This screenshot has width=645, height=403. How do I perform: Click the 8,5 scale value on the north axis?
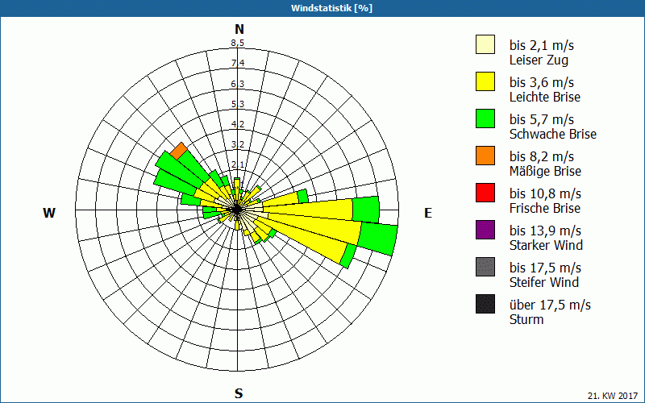point(237,43)
